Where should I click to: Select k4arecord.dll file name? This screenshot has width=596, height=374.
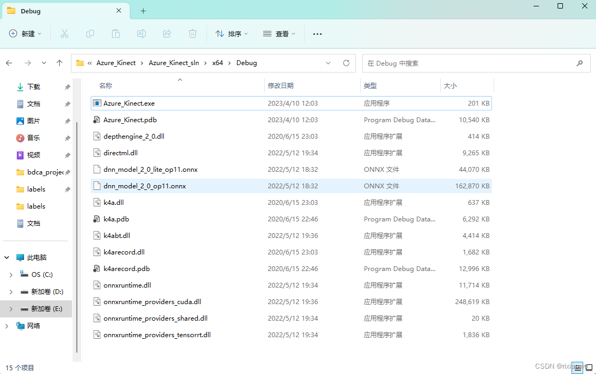[124, 252]
